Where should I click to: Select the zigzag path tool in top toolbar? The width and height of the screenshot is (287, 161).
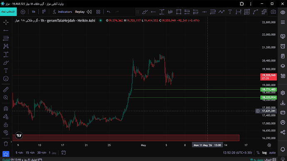221,12
